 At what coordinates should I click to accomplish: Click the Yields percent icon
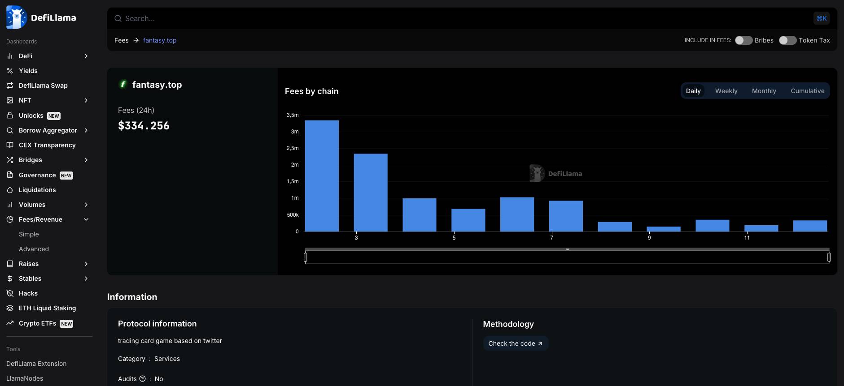tap(10, 71)
